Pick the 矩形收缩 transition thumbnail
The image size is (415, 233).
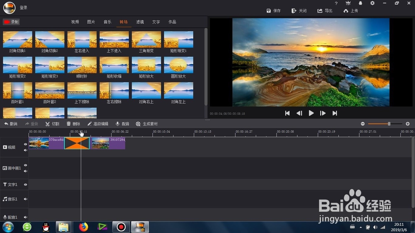click(x=114, y=65)
